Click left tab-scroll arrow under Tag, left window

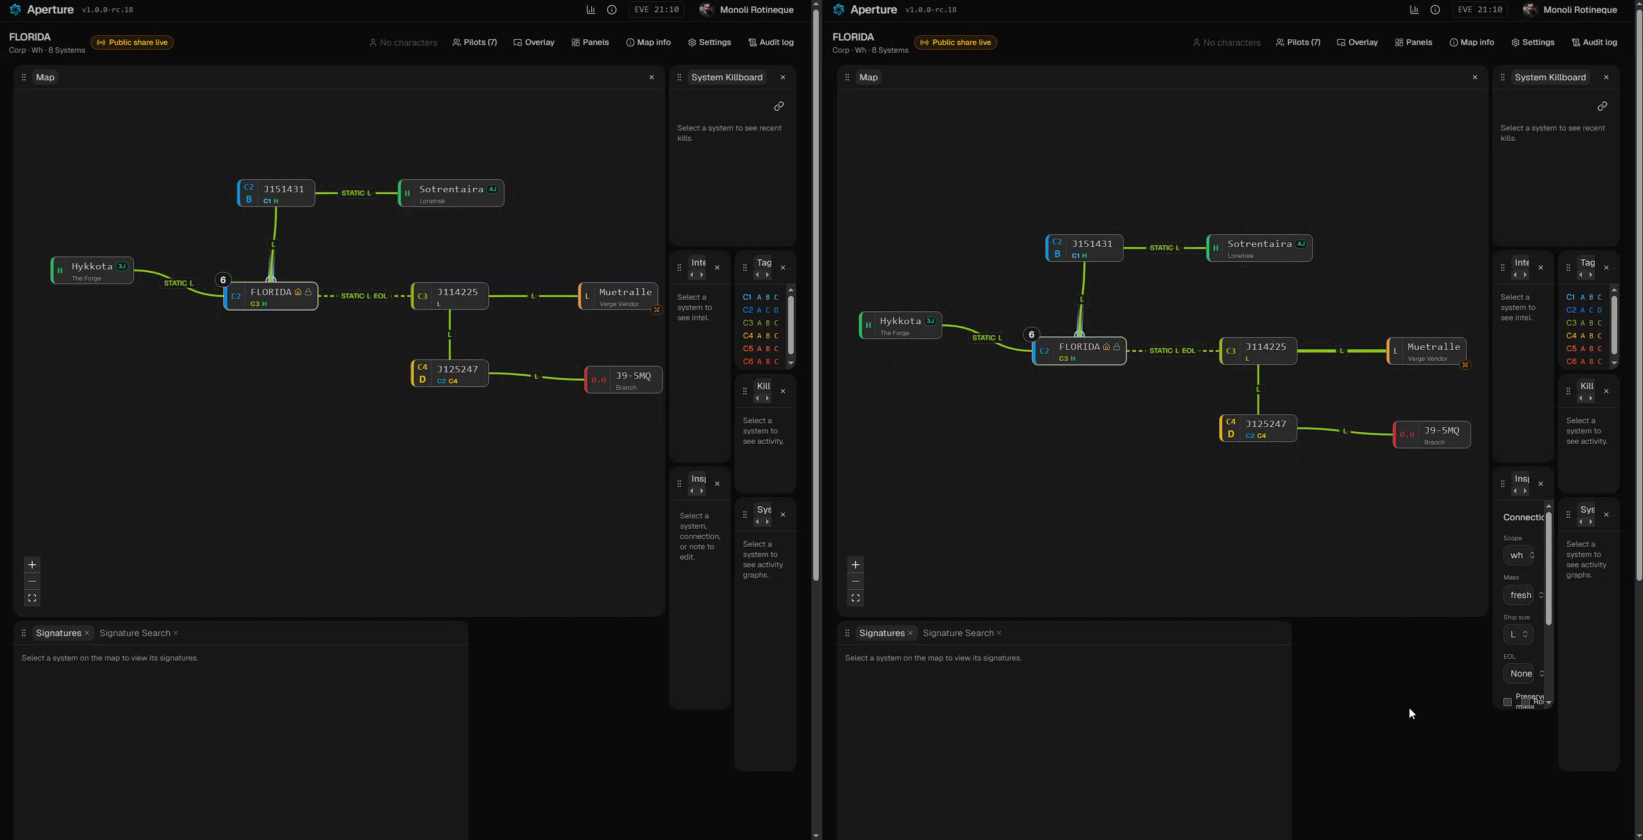click(x=757, y=275)
